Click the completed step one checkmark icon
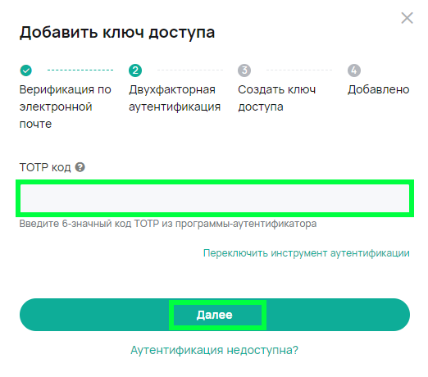This screenshot has width=428, height=377. coord(26,70)
